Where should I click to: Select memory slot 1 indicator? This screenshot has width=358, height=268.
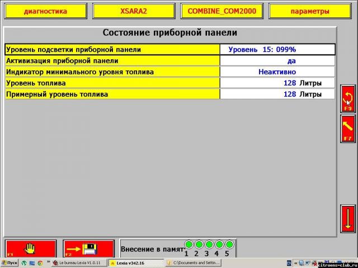coord(189,245)
